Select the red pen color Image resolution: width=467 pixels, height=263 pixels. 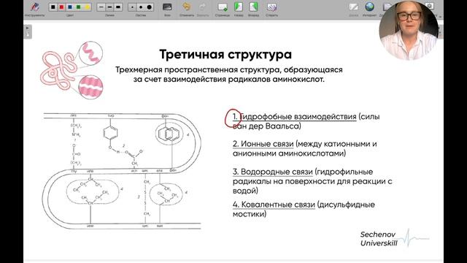61,7
